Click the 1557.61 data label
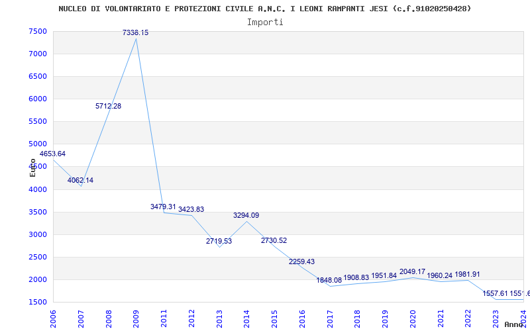The width and height of the screenshot is (530, 331). click(x=495, y=293)
